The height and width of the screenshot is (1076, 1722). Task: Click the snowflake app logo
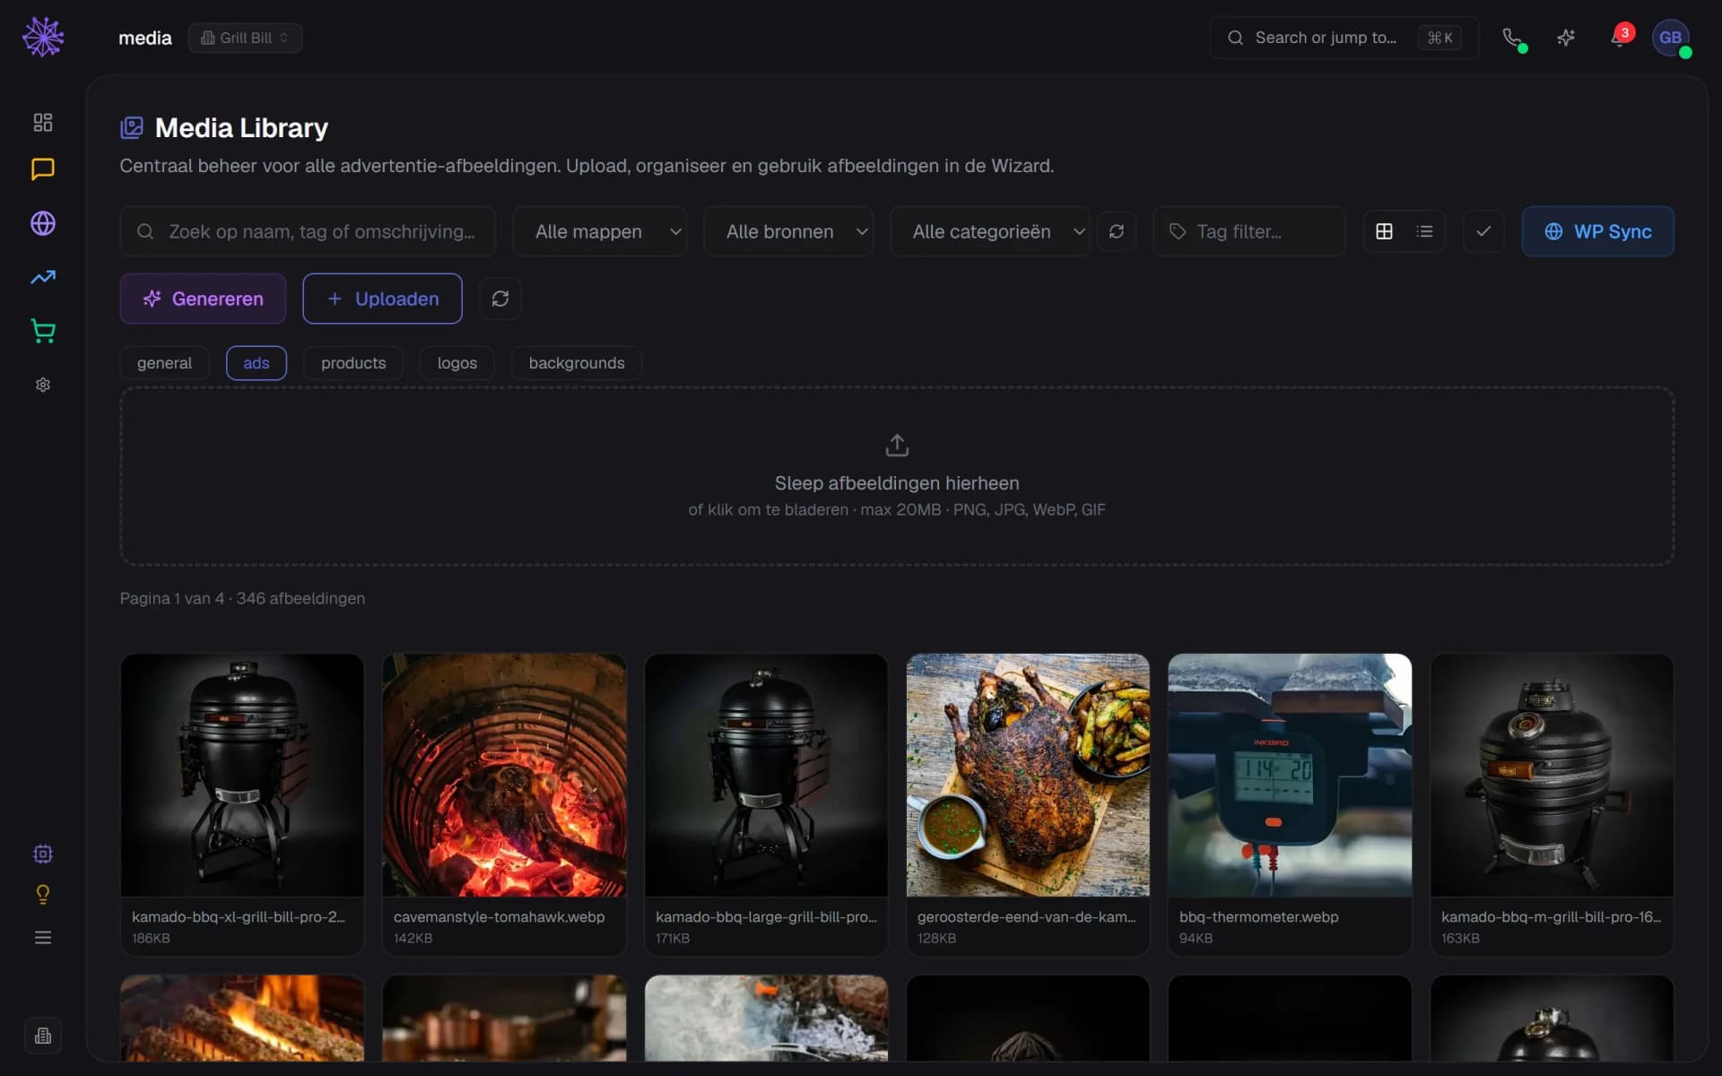43,37
